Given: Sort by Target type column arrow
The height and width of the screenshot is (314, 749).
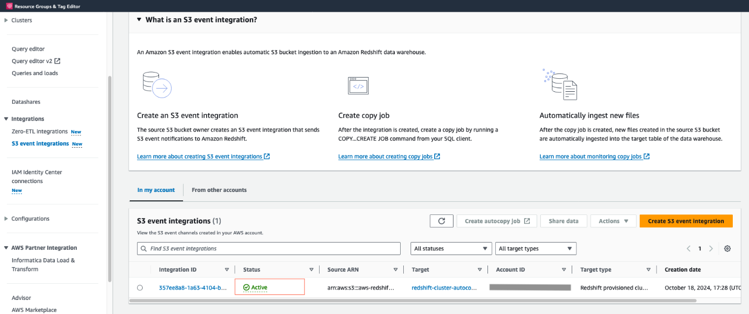Looking at the screenshot, I should (x=649, y=270).
